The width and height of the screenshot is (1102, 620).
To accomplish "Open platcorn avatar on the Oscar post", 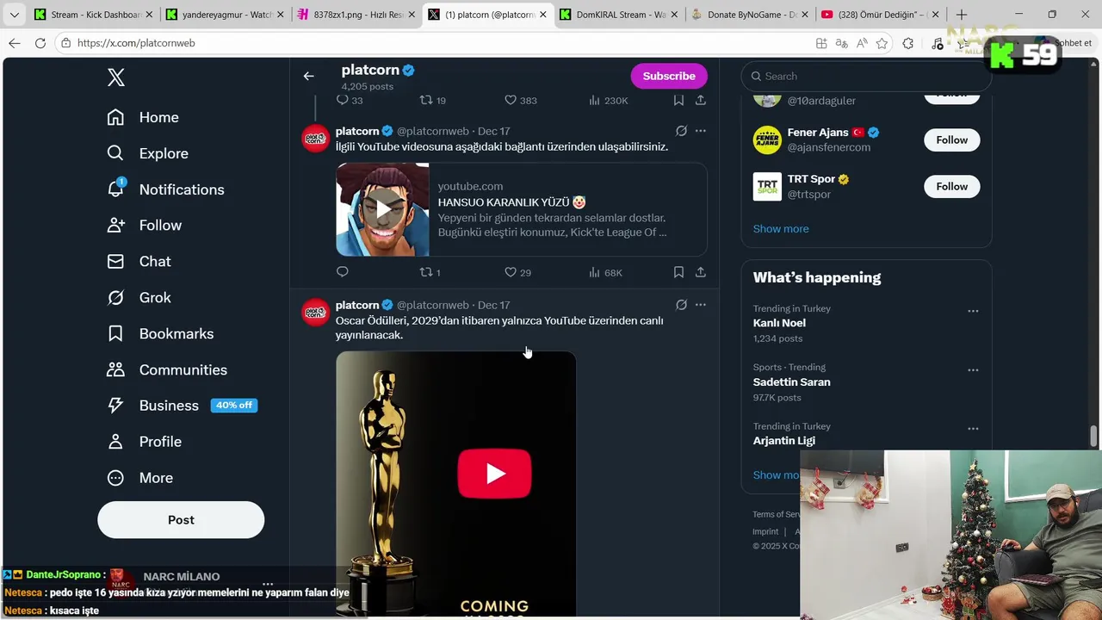I will 315,312.
